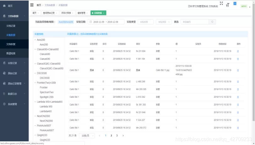Click the 原始记录管理 sidebar icon
This screenshot has width=255, height=145.
pos(4,84)
